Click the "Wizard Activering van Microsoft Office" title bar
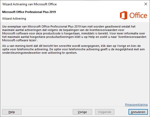 click(29, 4)
